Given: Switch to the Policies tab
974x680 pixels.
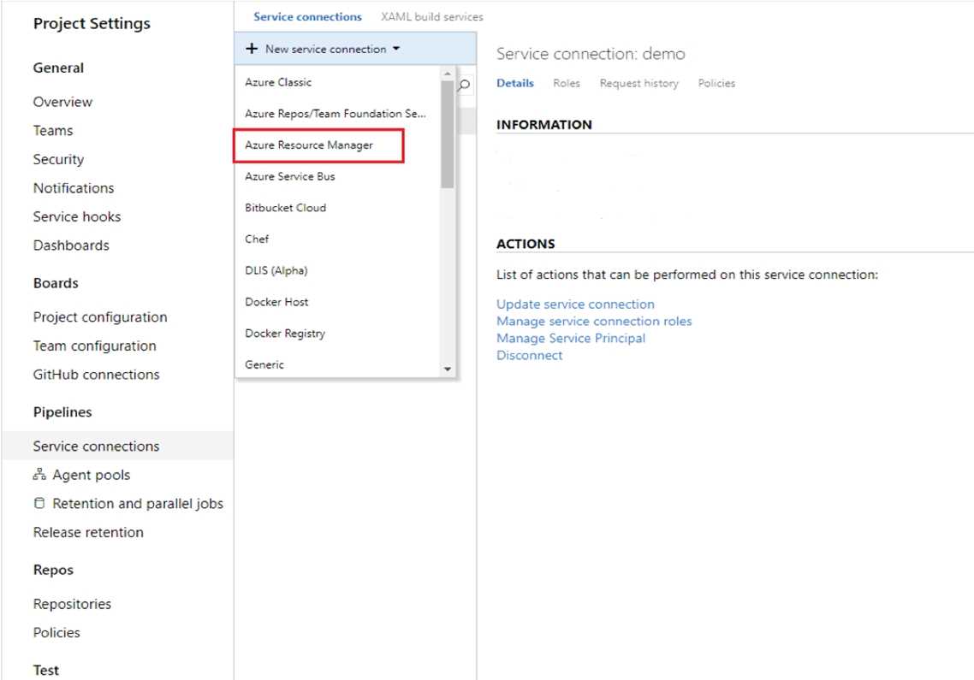Looking at the screenshot, I should click(x=716, y=83).
